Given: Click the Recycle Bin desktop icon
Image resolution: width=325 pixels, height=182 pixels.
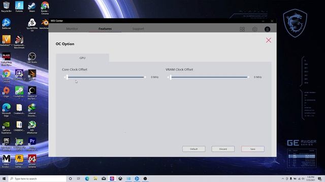Looking at the screenshot, I should [6, 7].
